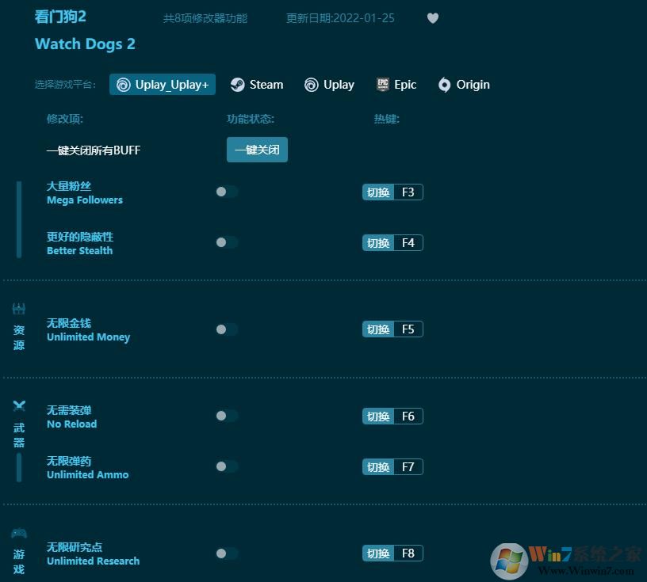The width and height of the screenshot is (647, 582).
Task: Click the 共8项修改器功能 text
Action: (205, 18)
